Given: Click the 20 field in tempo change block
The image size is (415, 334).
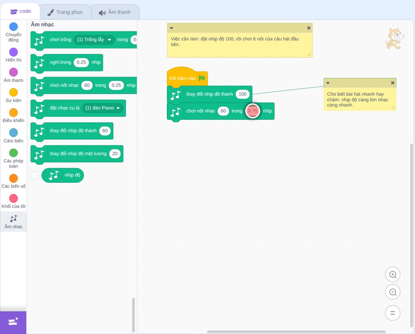Looking at the screenshot, I should [115, 153].
